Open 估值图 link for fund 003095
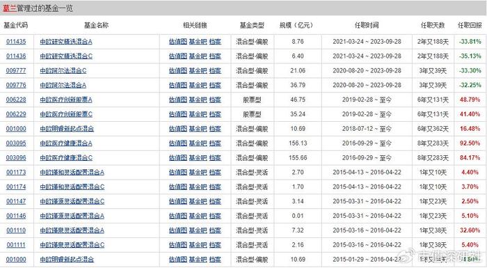Viewport: 487px width, 268px height. click(178, 143)
